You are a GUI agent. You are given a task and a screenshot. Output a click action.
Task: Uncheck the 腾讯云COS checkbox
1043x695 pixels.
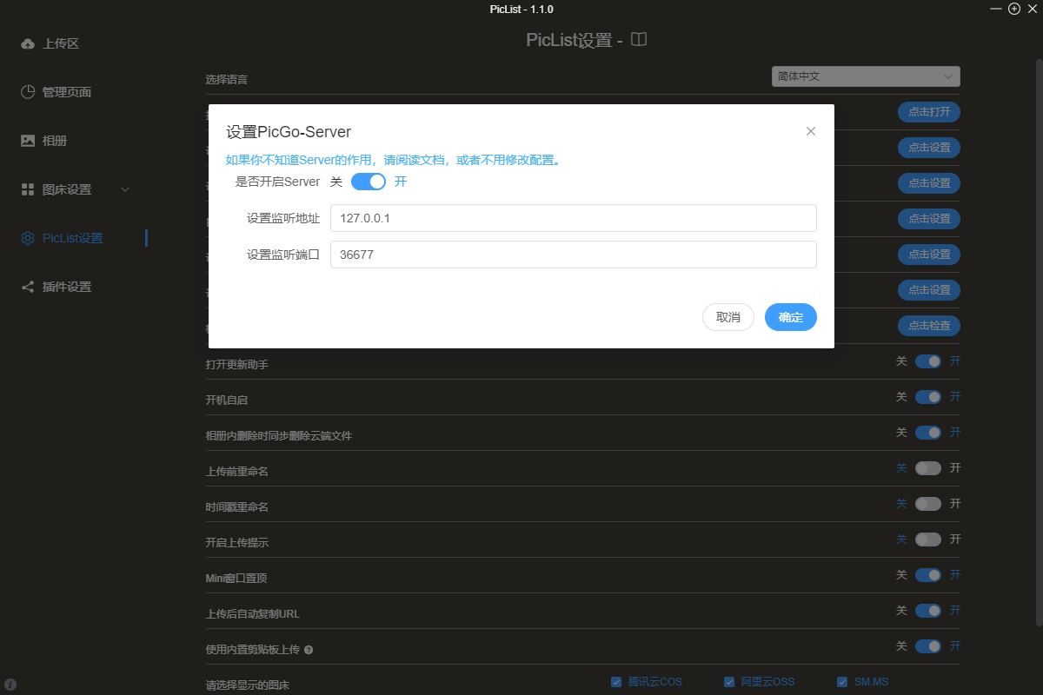(615, 682)
